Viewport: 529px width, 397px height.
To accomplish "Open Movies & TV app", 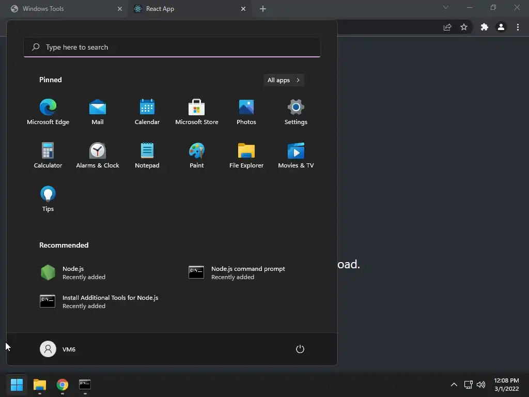I will click(296, 156).
